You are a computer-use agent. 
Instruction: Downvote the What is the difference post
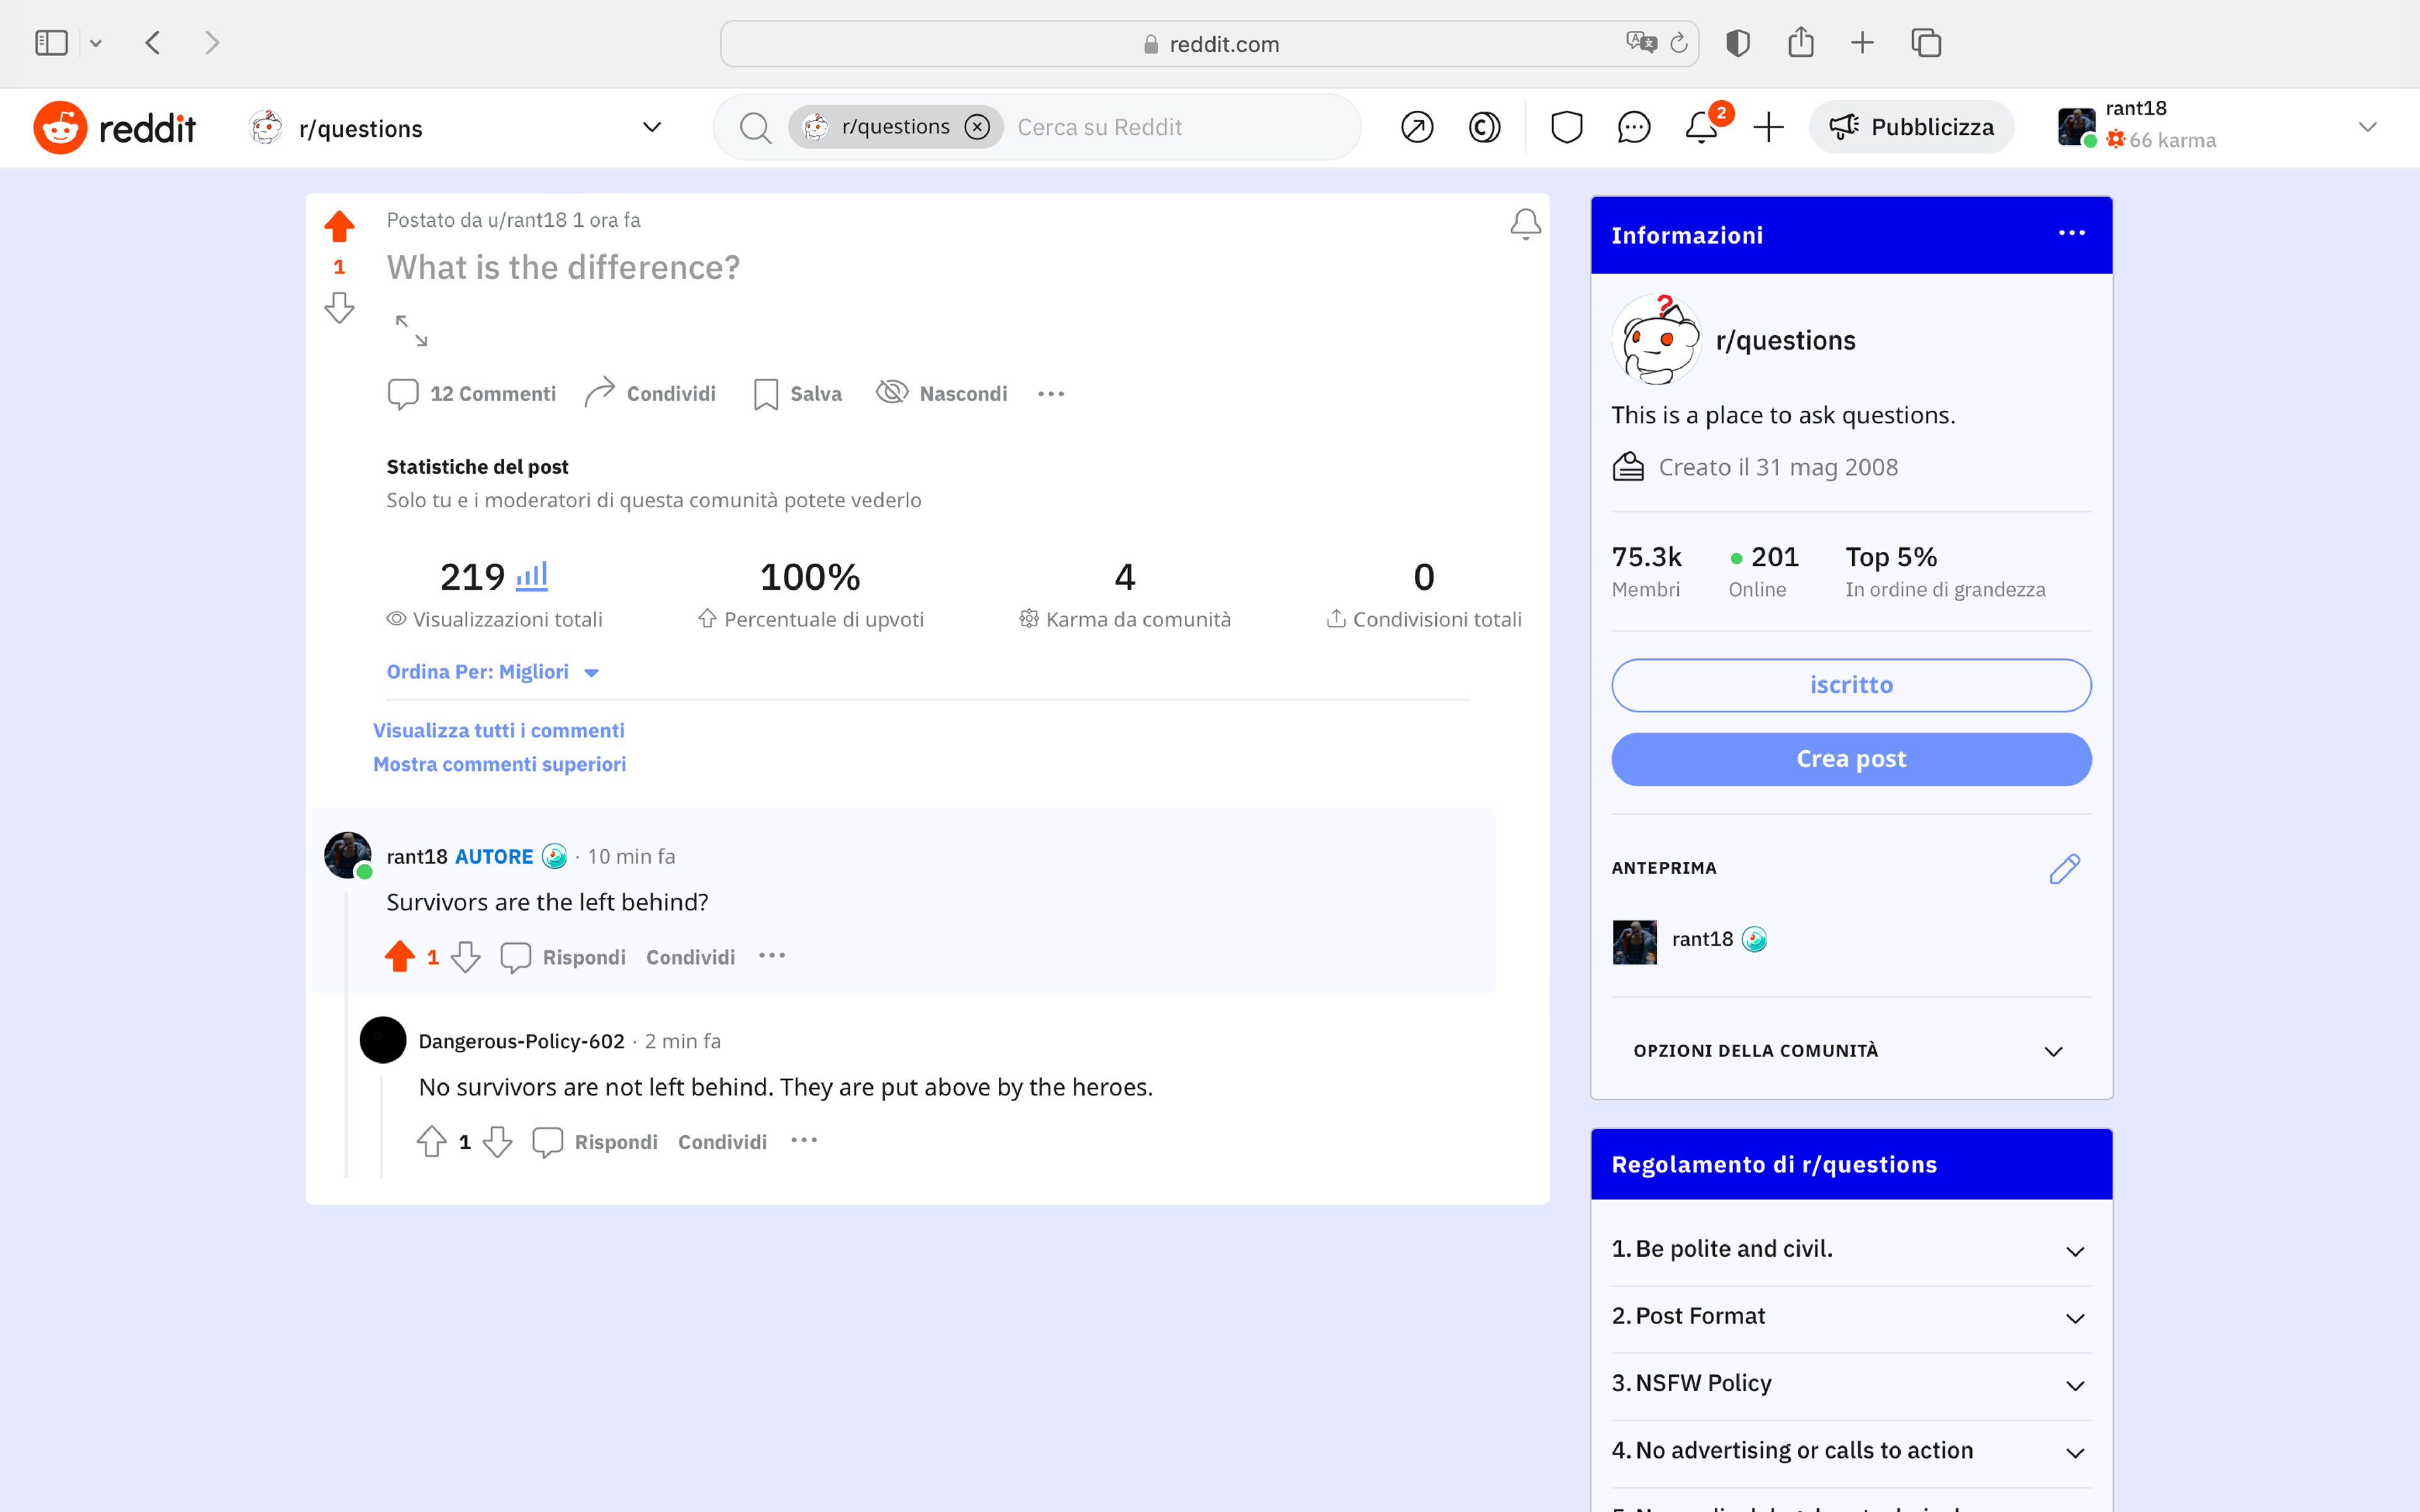pyautogui.click(x=339, y=307)
